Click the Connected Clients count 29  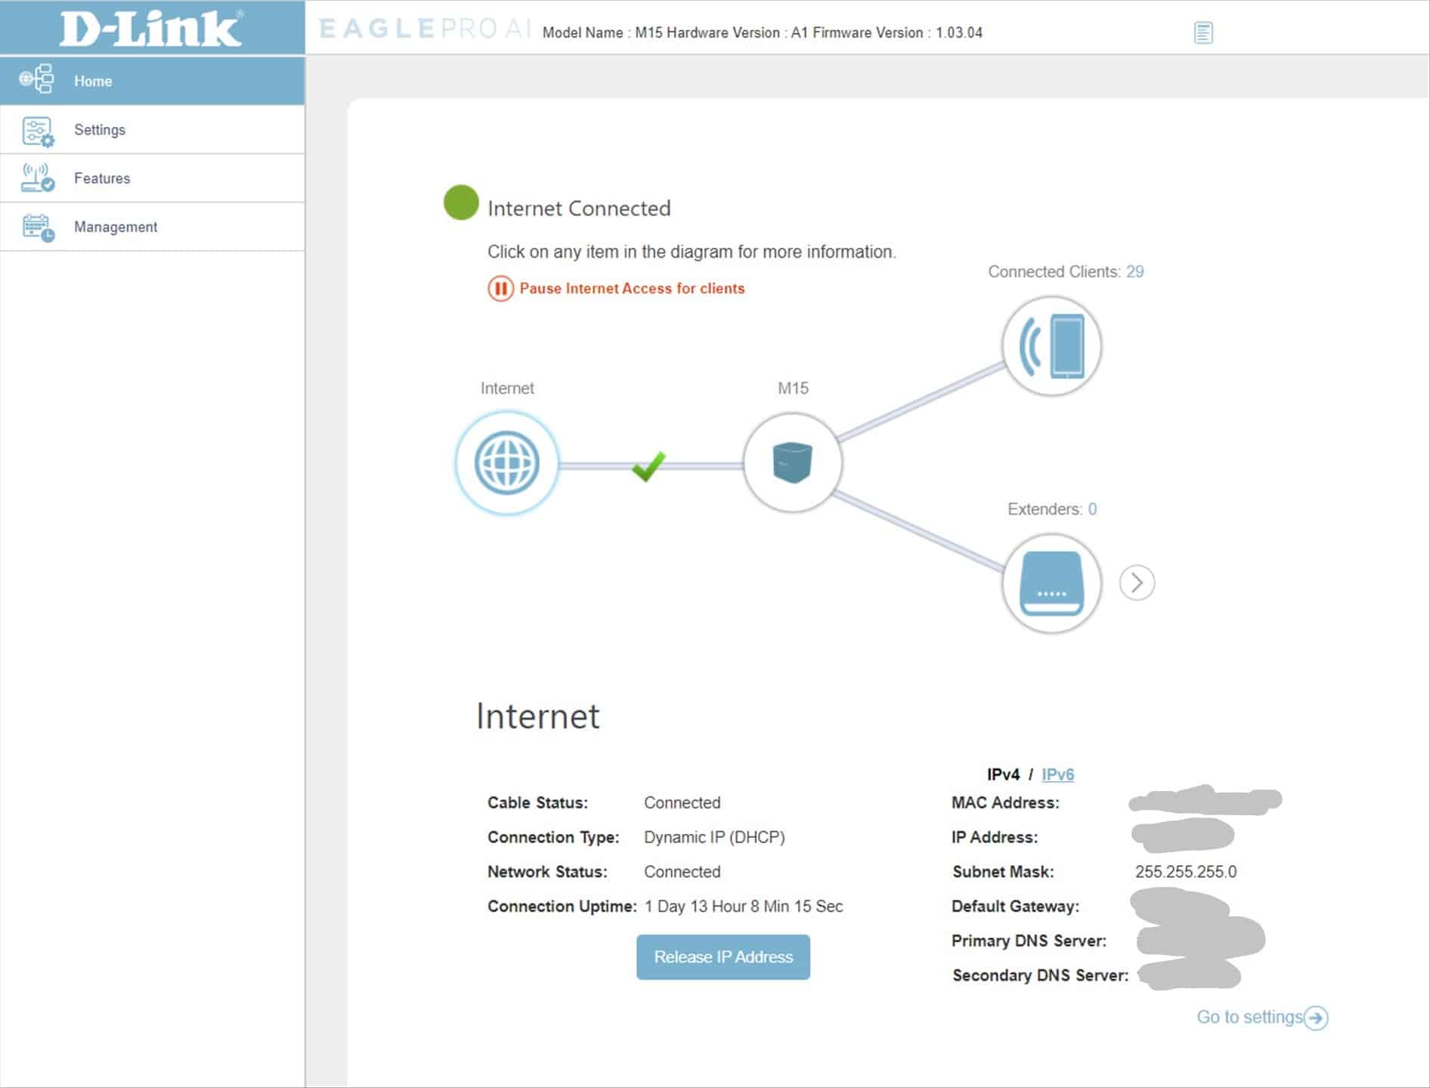(1134, 272)
